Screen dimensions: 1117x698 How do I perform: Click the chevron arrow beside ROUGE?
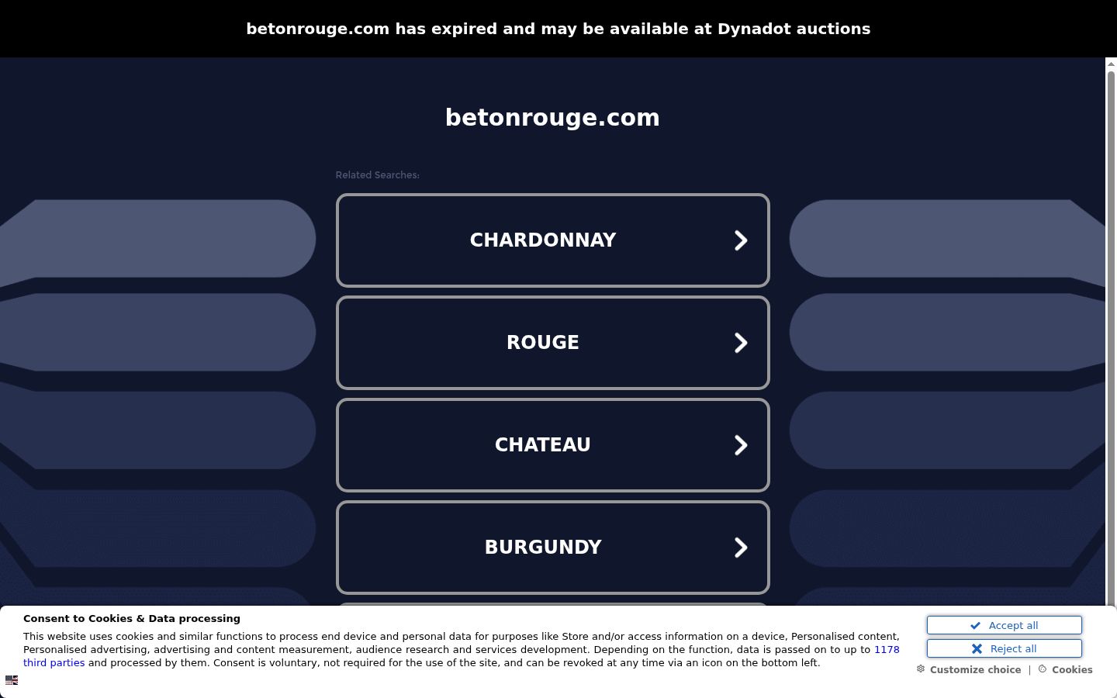(x=741, y=343)
